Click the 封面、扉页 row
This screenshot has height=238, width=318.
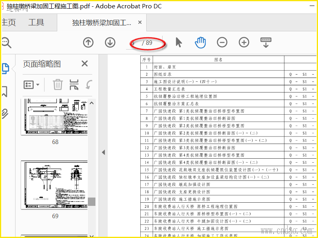228,67
